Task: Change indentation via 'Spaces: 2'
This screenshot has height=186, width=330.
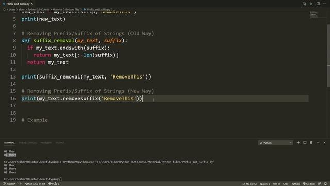Action: (265, 184)
